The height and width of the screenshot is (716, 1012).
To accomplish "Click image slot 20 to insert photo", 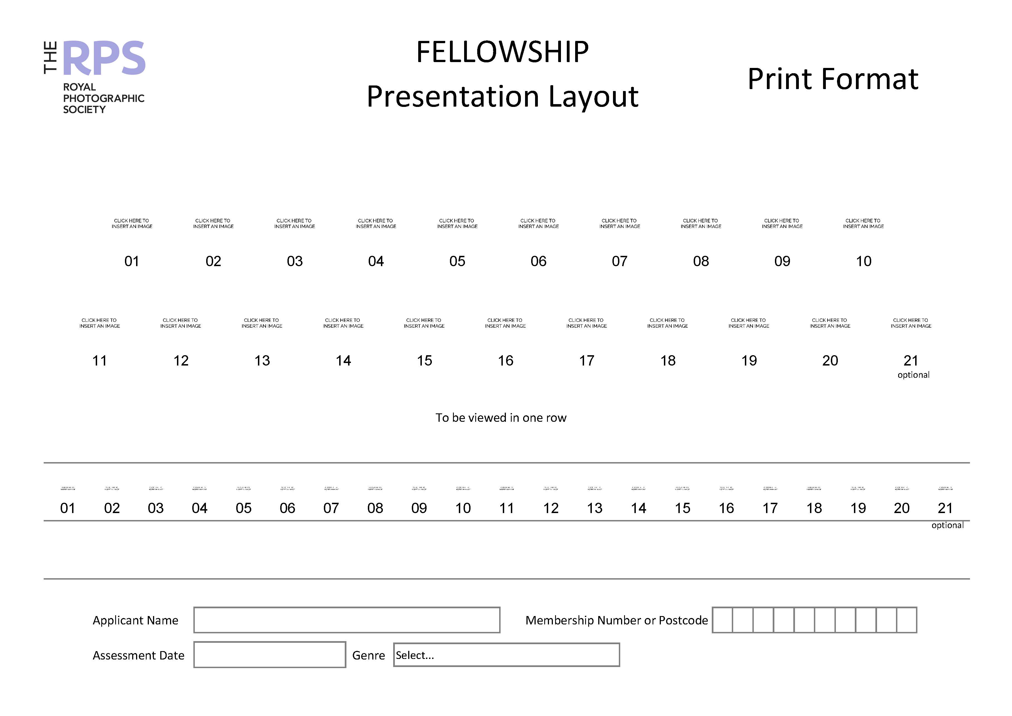I will click(832, 325).
